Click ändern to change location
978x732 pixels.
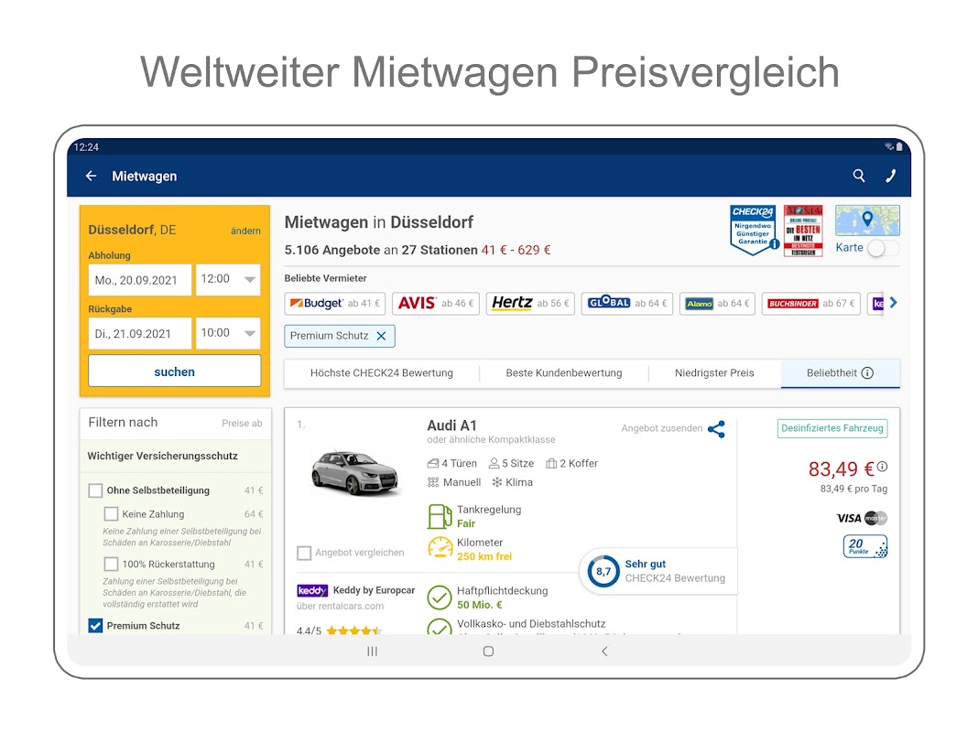coord(245,231)
